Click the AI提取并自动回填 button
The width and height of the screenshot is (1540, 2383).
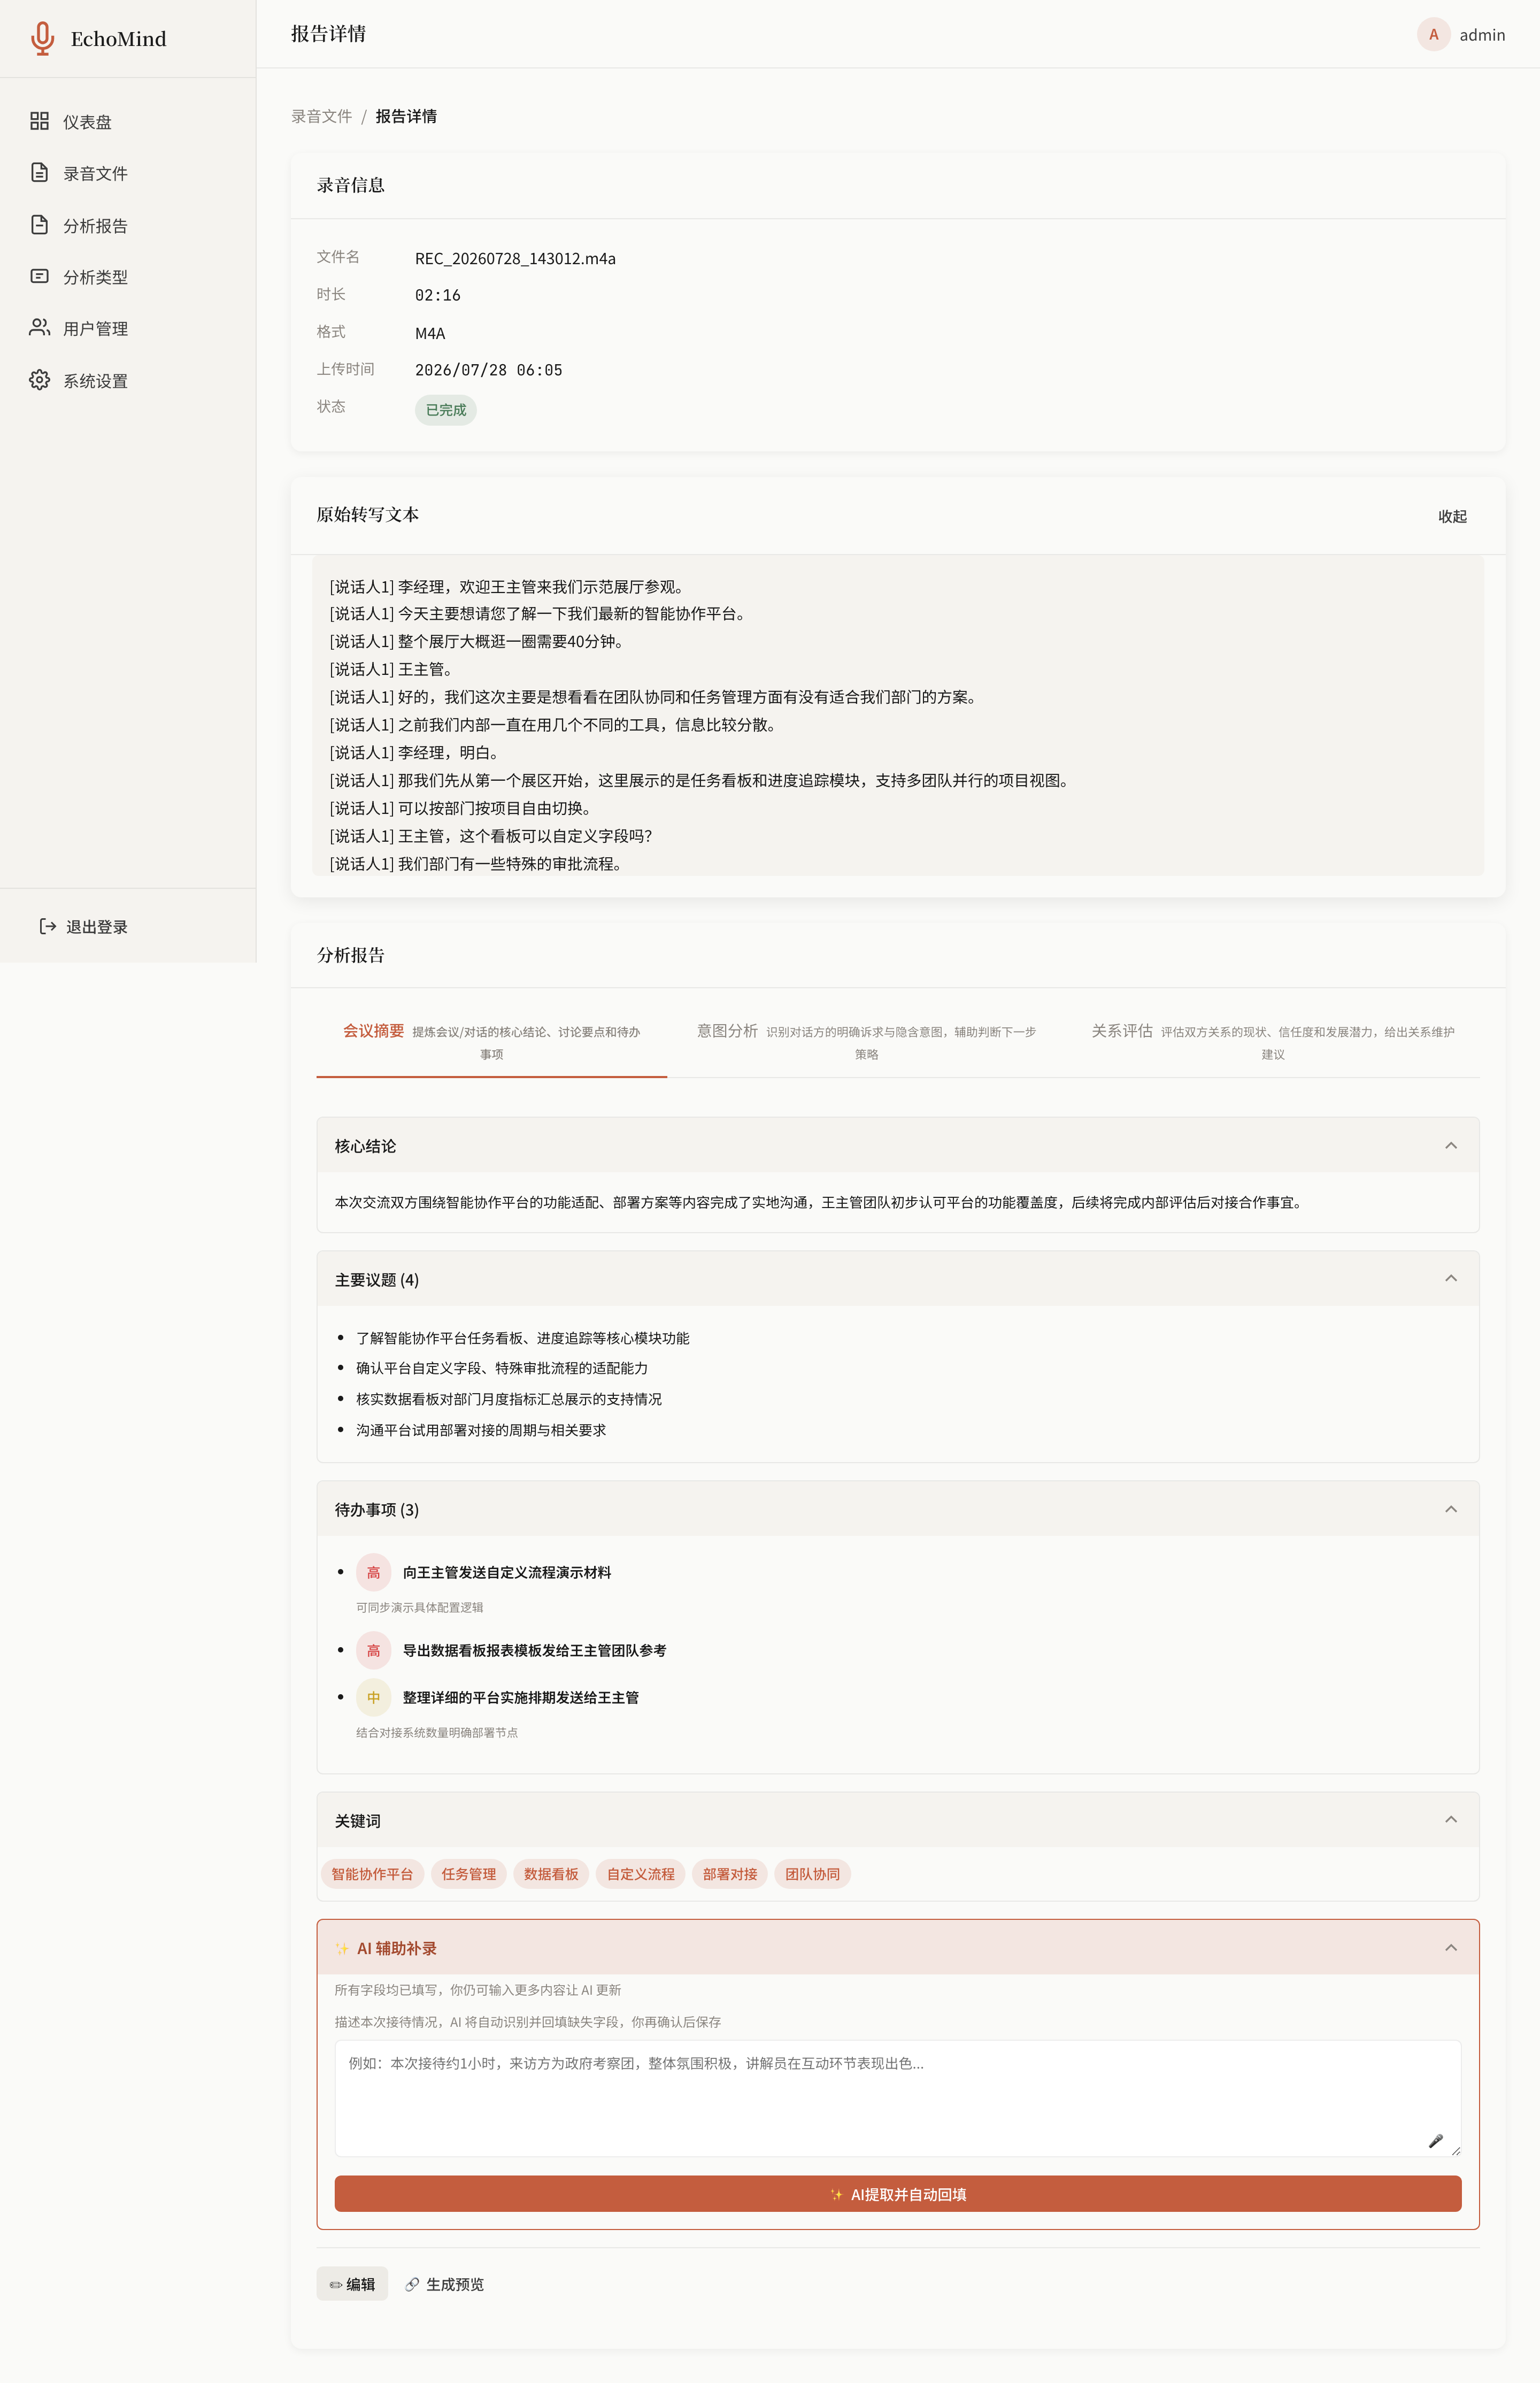tap(897, 2194)
